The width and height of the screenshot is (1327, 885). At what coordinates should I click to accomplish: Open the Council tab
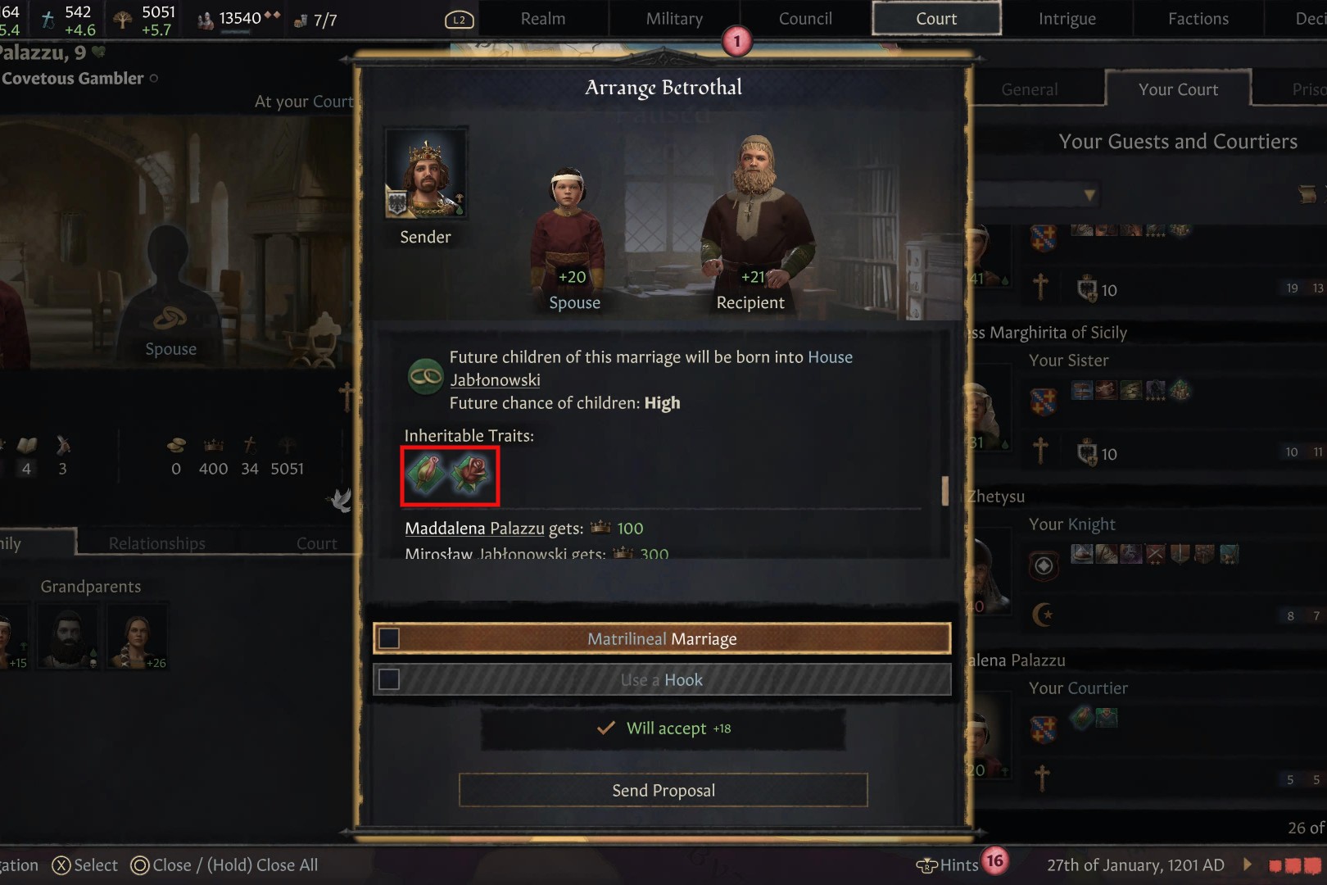click(805, 18)
